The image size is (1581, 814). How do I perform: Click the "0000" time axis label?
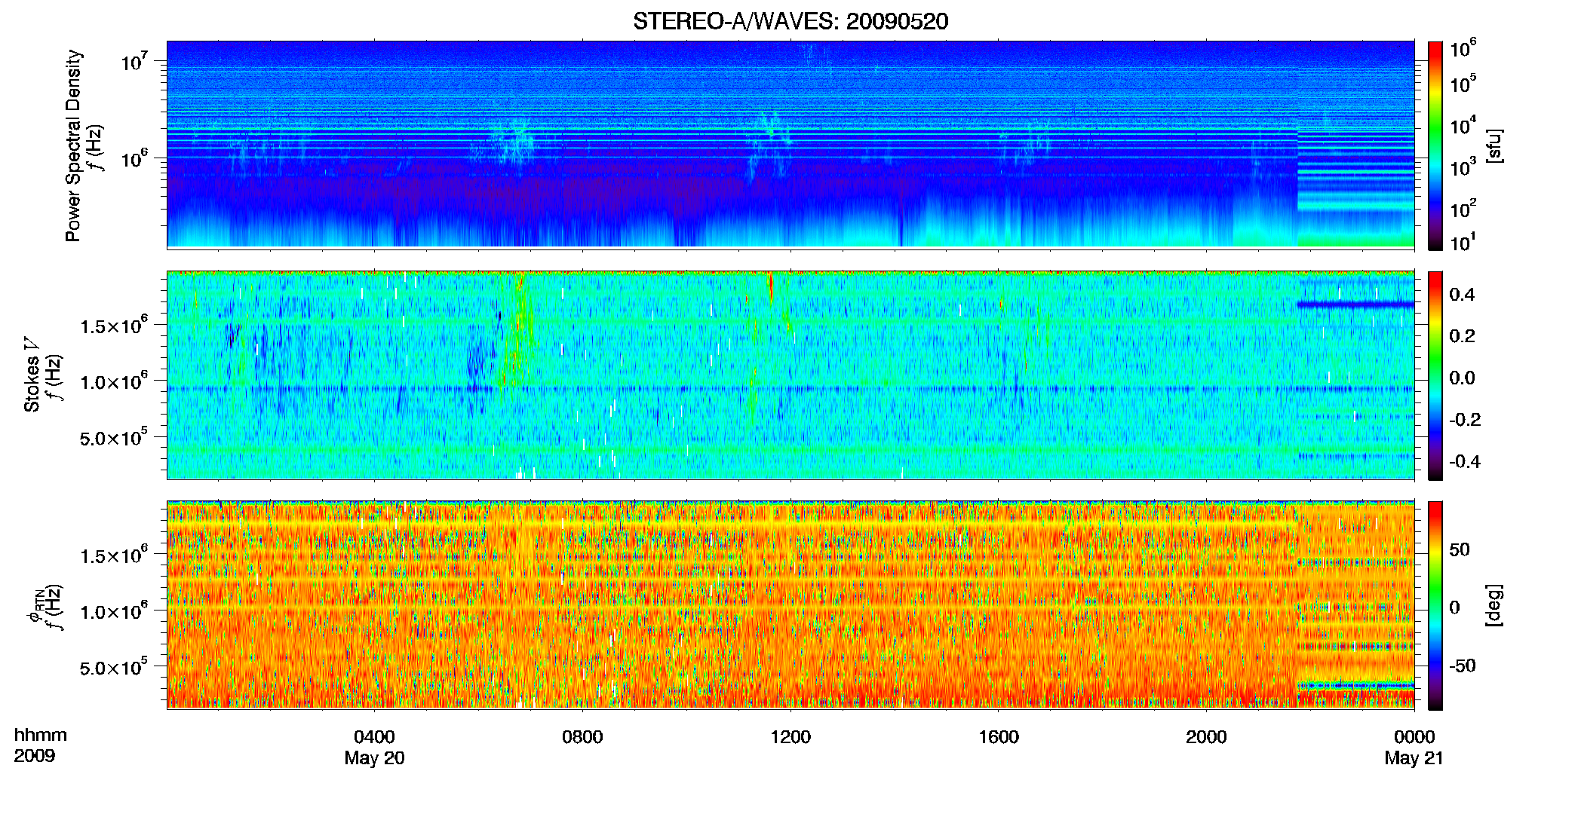point(1414,737)
